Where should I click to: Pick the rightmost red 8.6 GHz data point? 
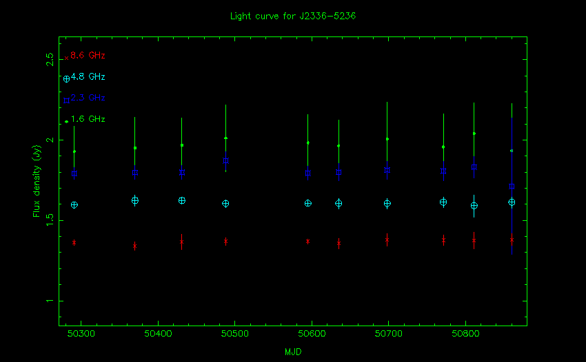pyautogui.click(x=512, y=240)
